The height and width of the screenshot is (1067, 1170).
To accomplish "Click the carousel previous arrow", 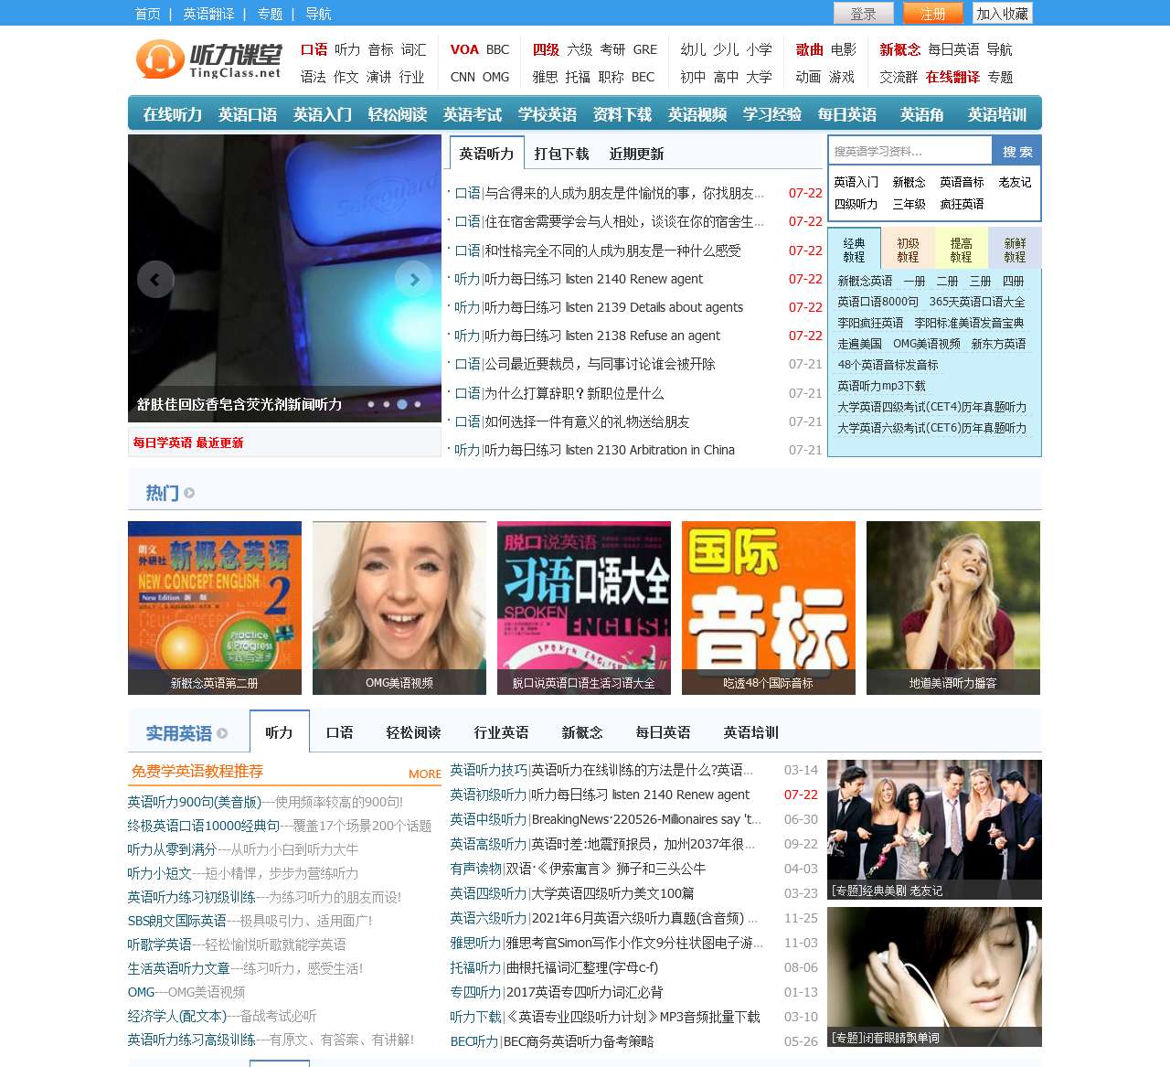I will [155, 280].
